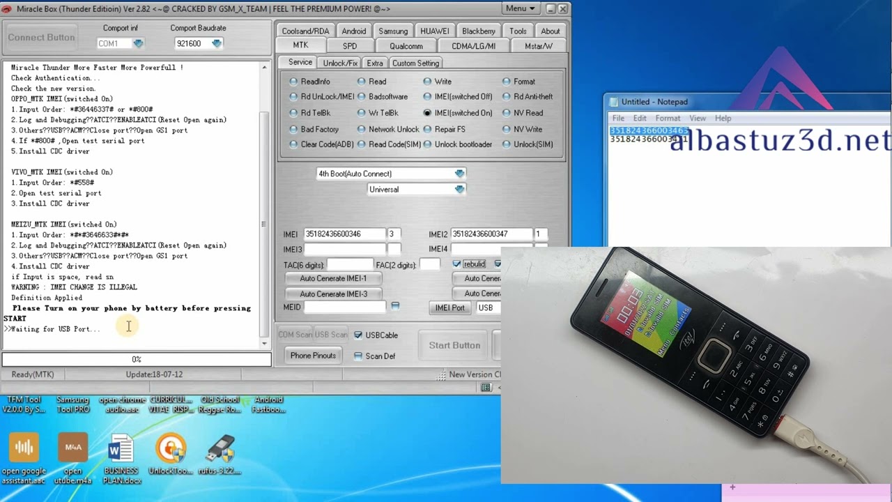Click the COM Scan button
Screen dimensions: 892x502
[295, 335]
